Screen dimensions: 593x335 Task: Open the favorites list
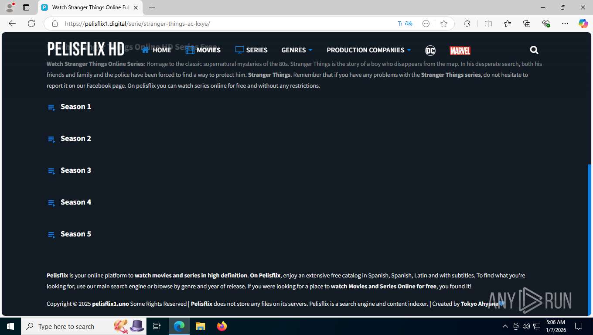(508, 24)
